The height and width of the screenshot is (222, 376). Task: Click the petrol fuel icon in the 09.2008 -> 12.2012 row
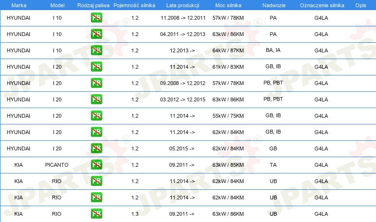[96, 83]
